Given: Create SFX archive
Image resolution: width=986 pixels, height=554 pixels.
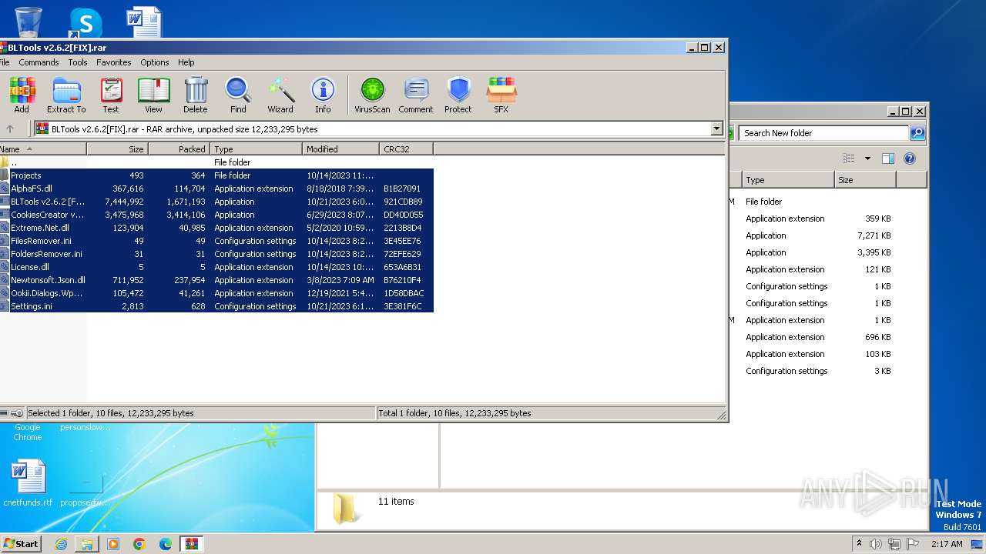Looking at the screenshot, I should (x=501, y=95).
